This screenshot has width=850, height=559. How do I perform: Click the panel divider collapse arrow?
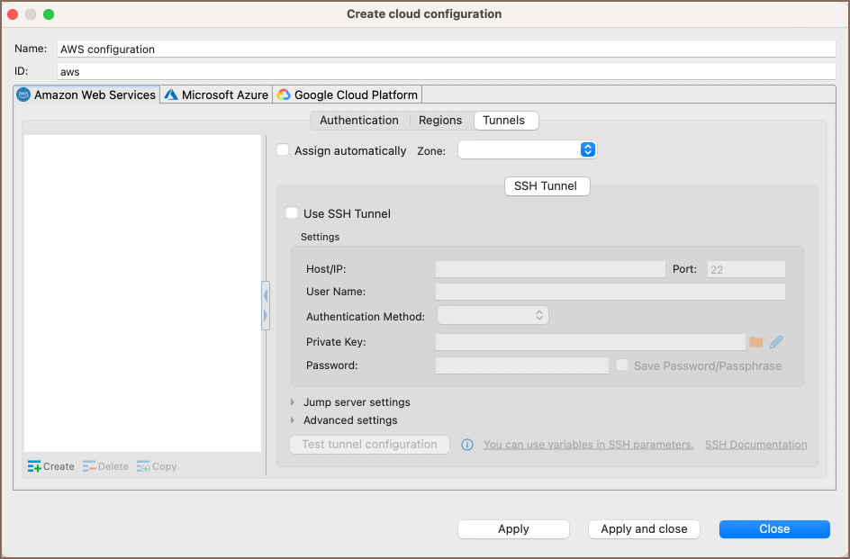click(266, 295)
